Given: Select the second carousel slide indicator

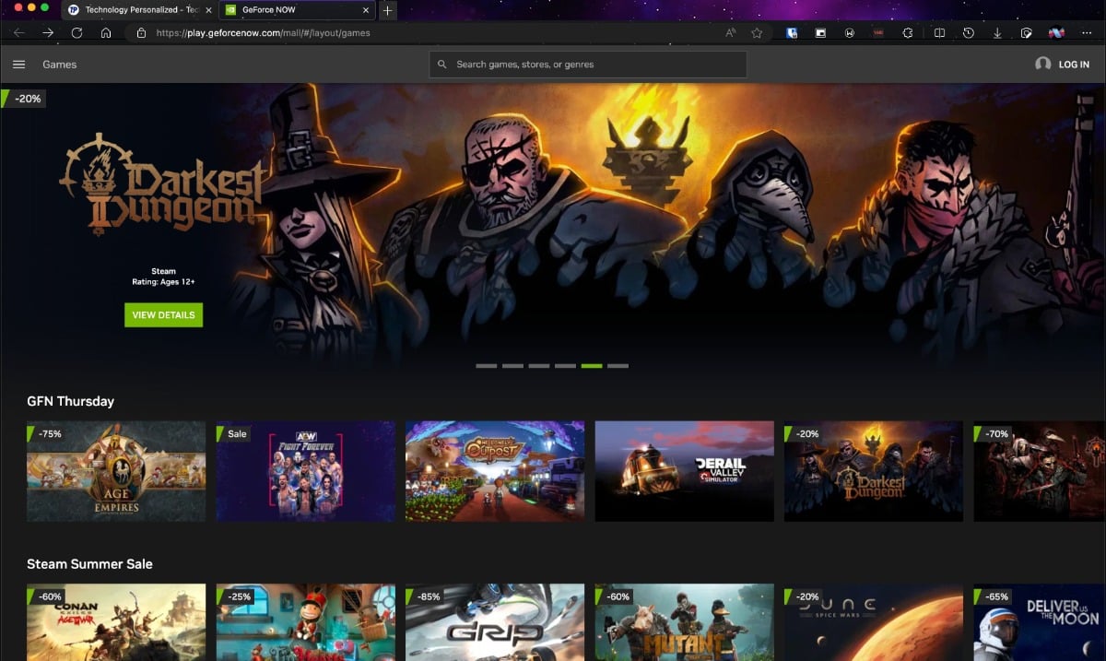Looking at the screenshot, I should point(512,366).
